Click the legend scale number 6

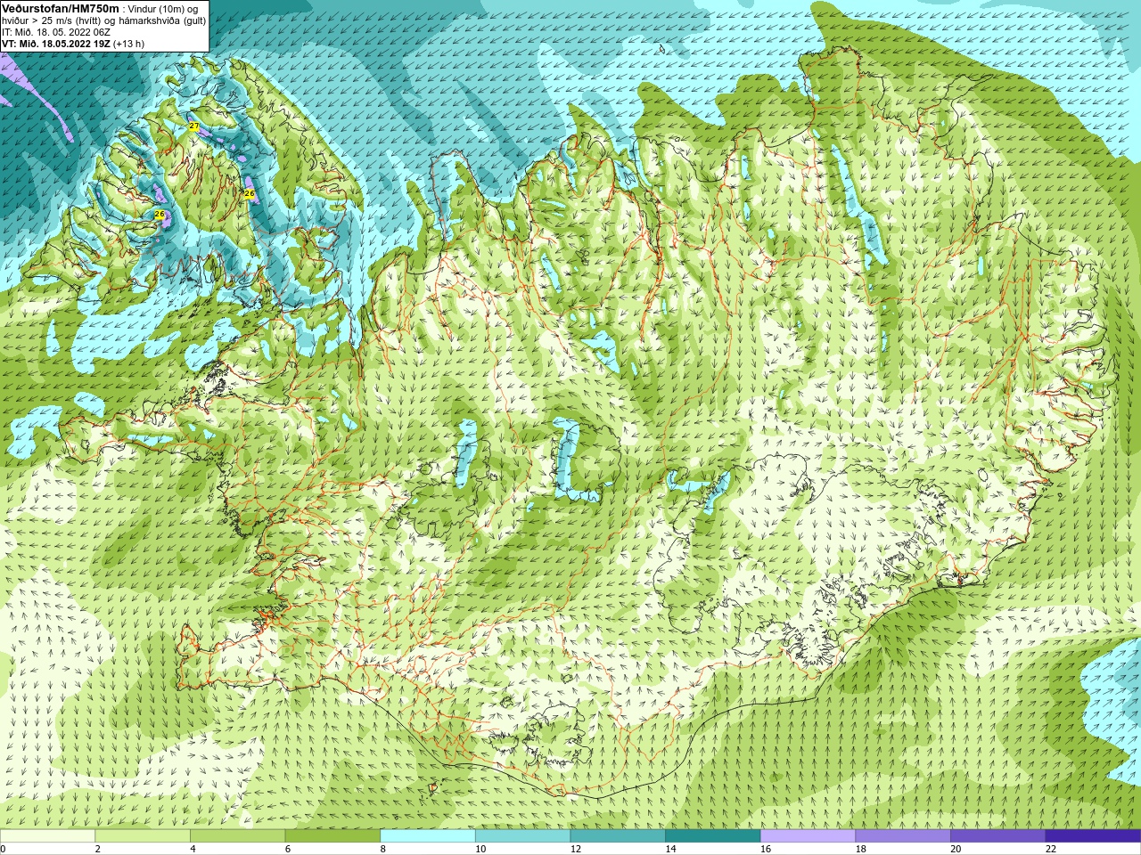[x=288, y=849]
